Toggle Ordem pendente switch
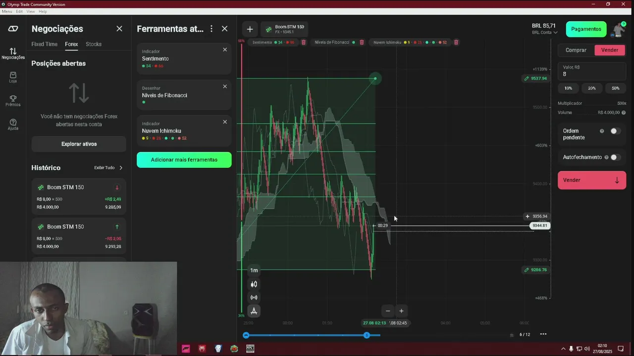Viewport: 634px width, 356px height. point(615,131)
